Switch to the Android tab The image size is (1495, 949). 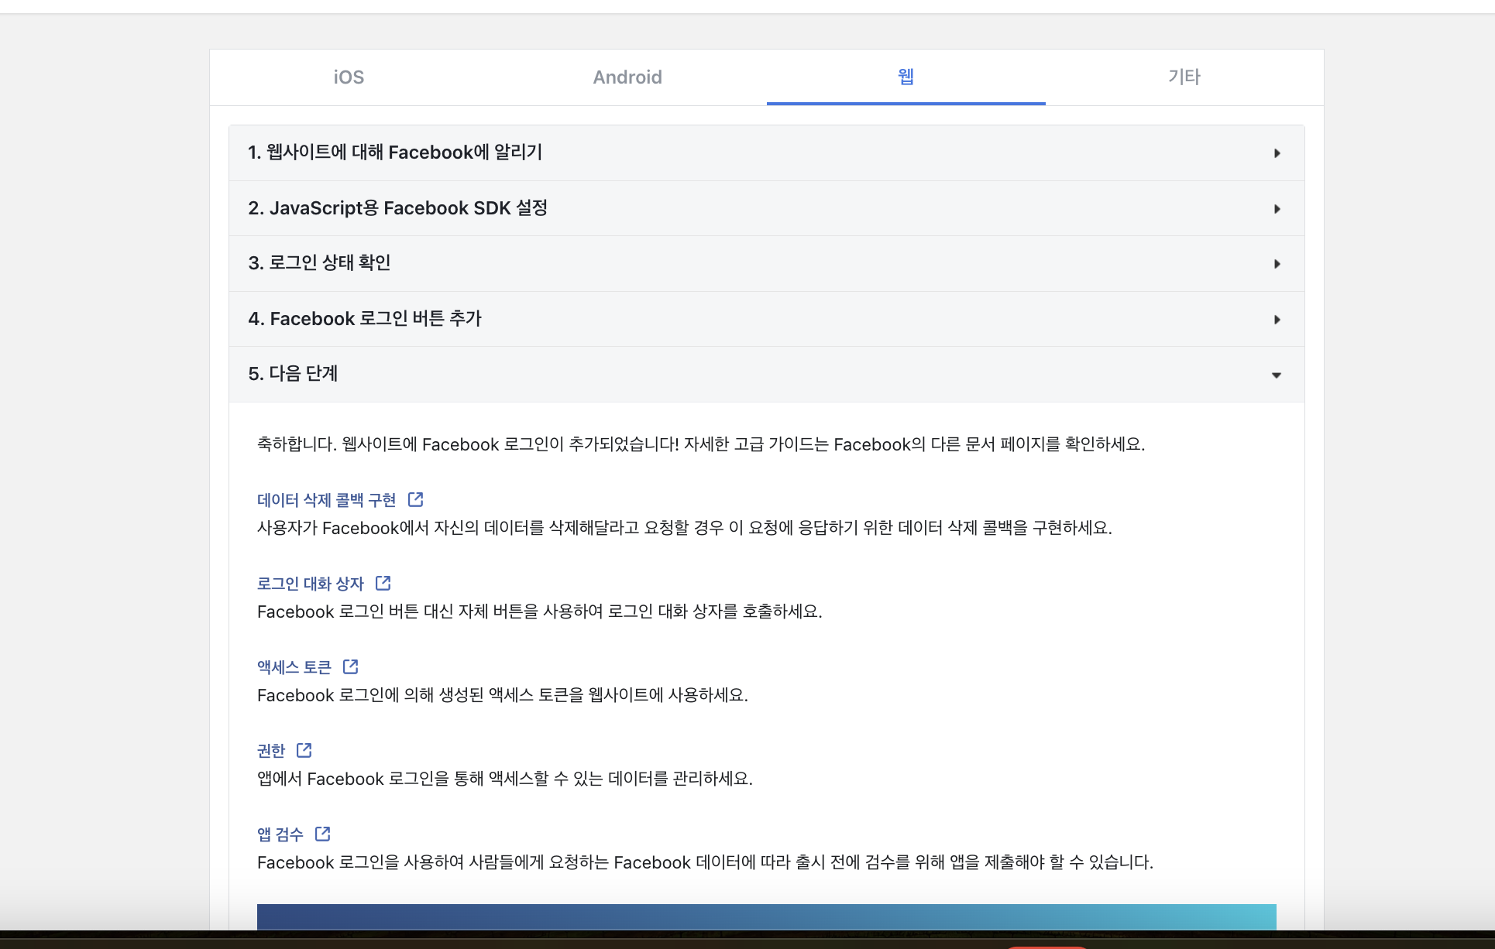pyautogui.click(x=627, y=77)
